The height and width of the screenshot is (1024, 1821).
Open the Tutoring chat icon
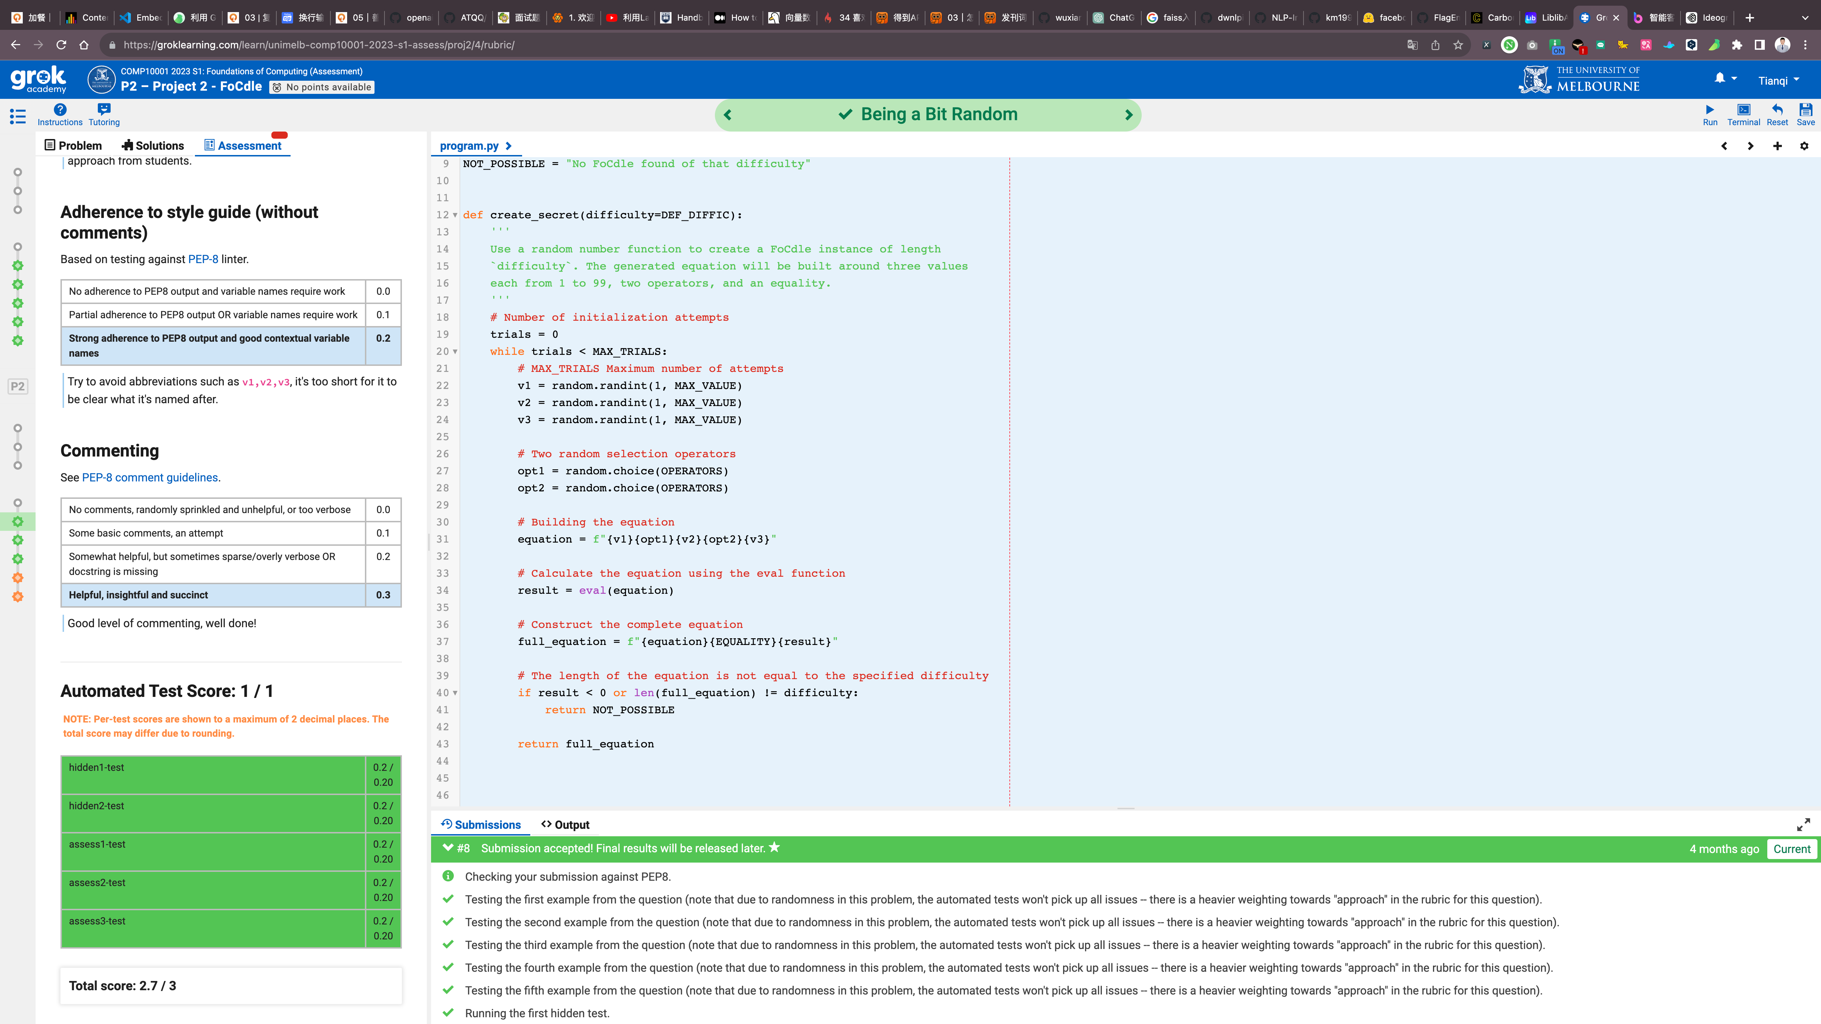point(104,114)
